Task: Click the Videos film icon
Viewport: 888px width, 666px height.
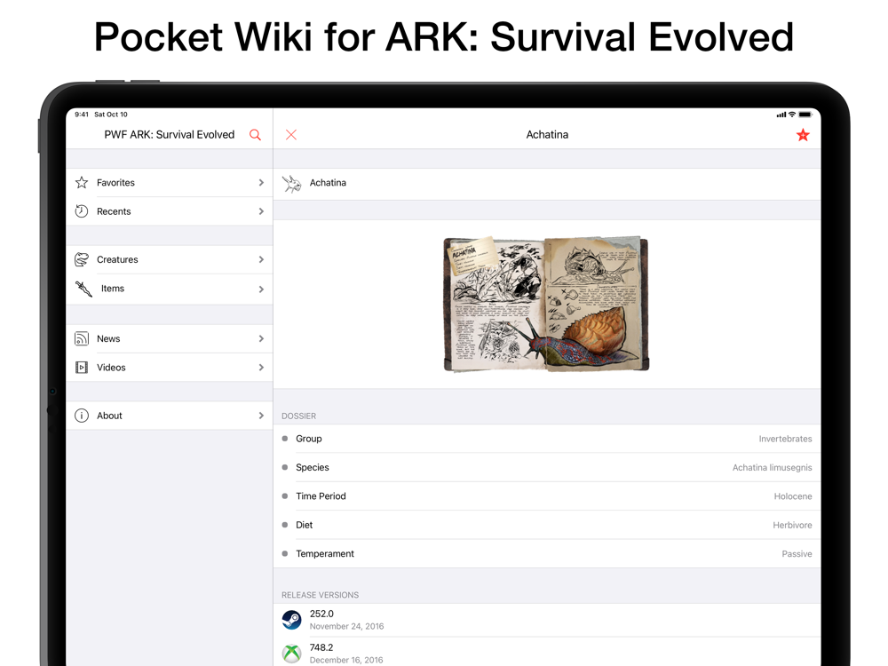Action: [82, 368]
